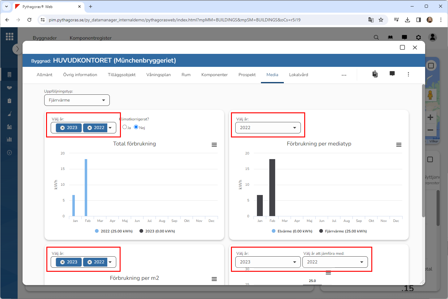Select Ja for Klimatkorrigerat
Viewport: 448px width, 299px height.
coord(125,127)
